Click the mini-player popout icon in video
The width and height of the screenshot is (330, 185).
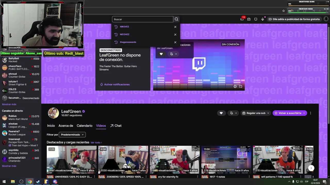(x=241, y=87)
